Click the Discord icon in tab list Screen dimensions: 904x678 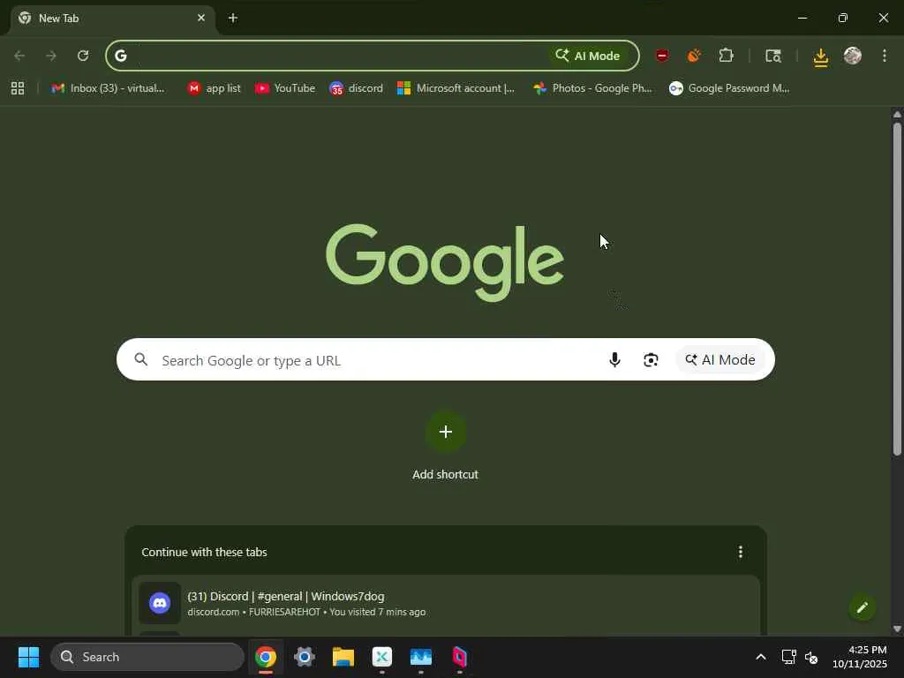(x=160, y=603)
